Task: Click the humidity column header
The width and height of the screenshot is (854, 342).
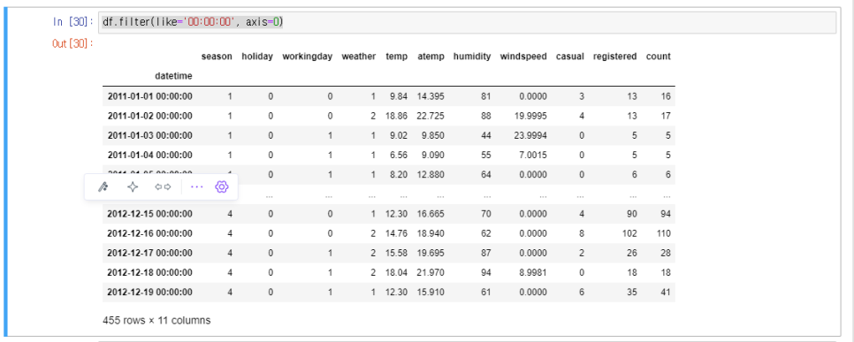Action: [472, 56]
